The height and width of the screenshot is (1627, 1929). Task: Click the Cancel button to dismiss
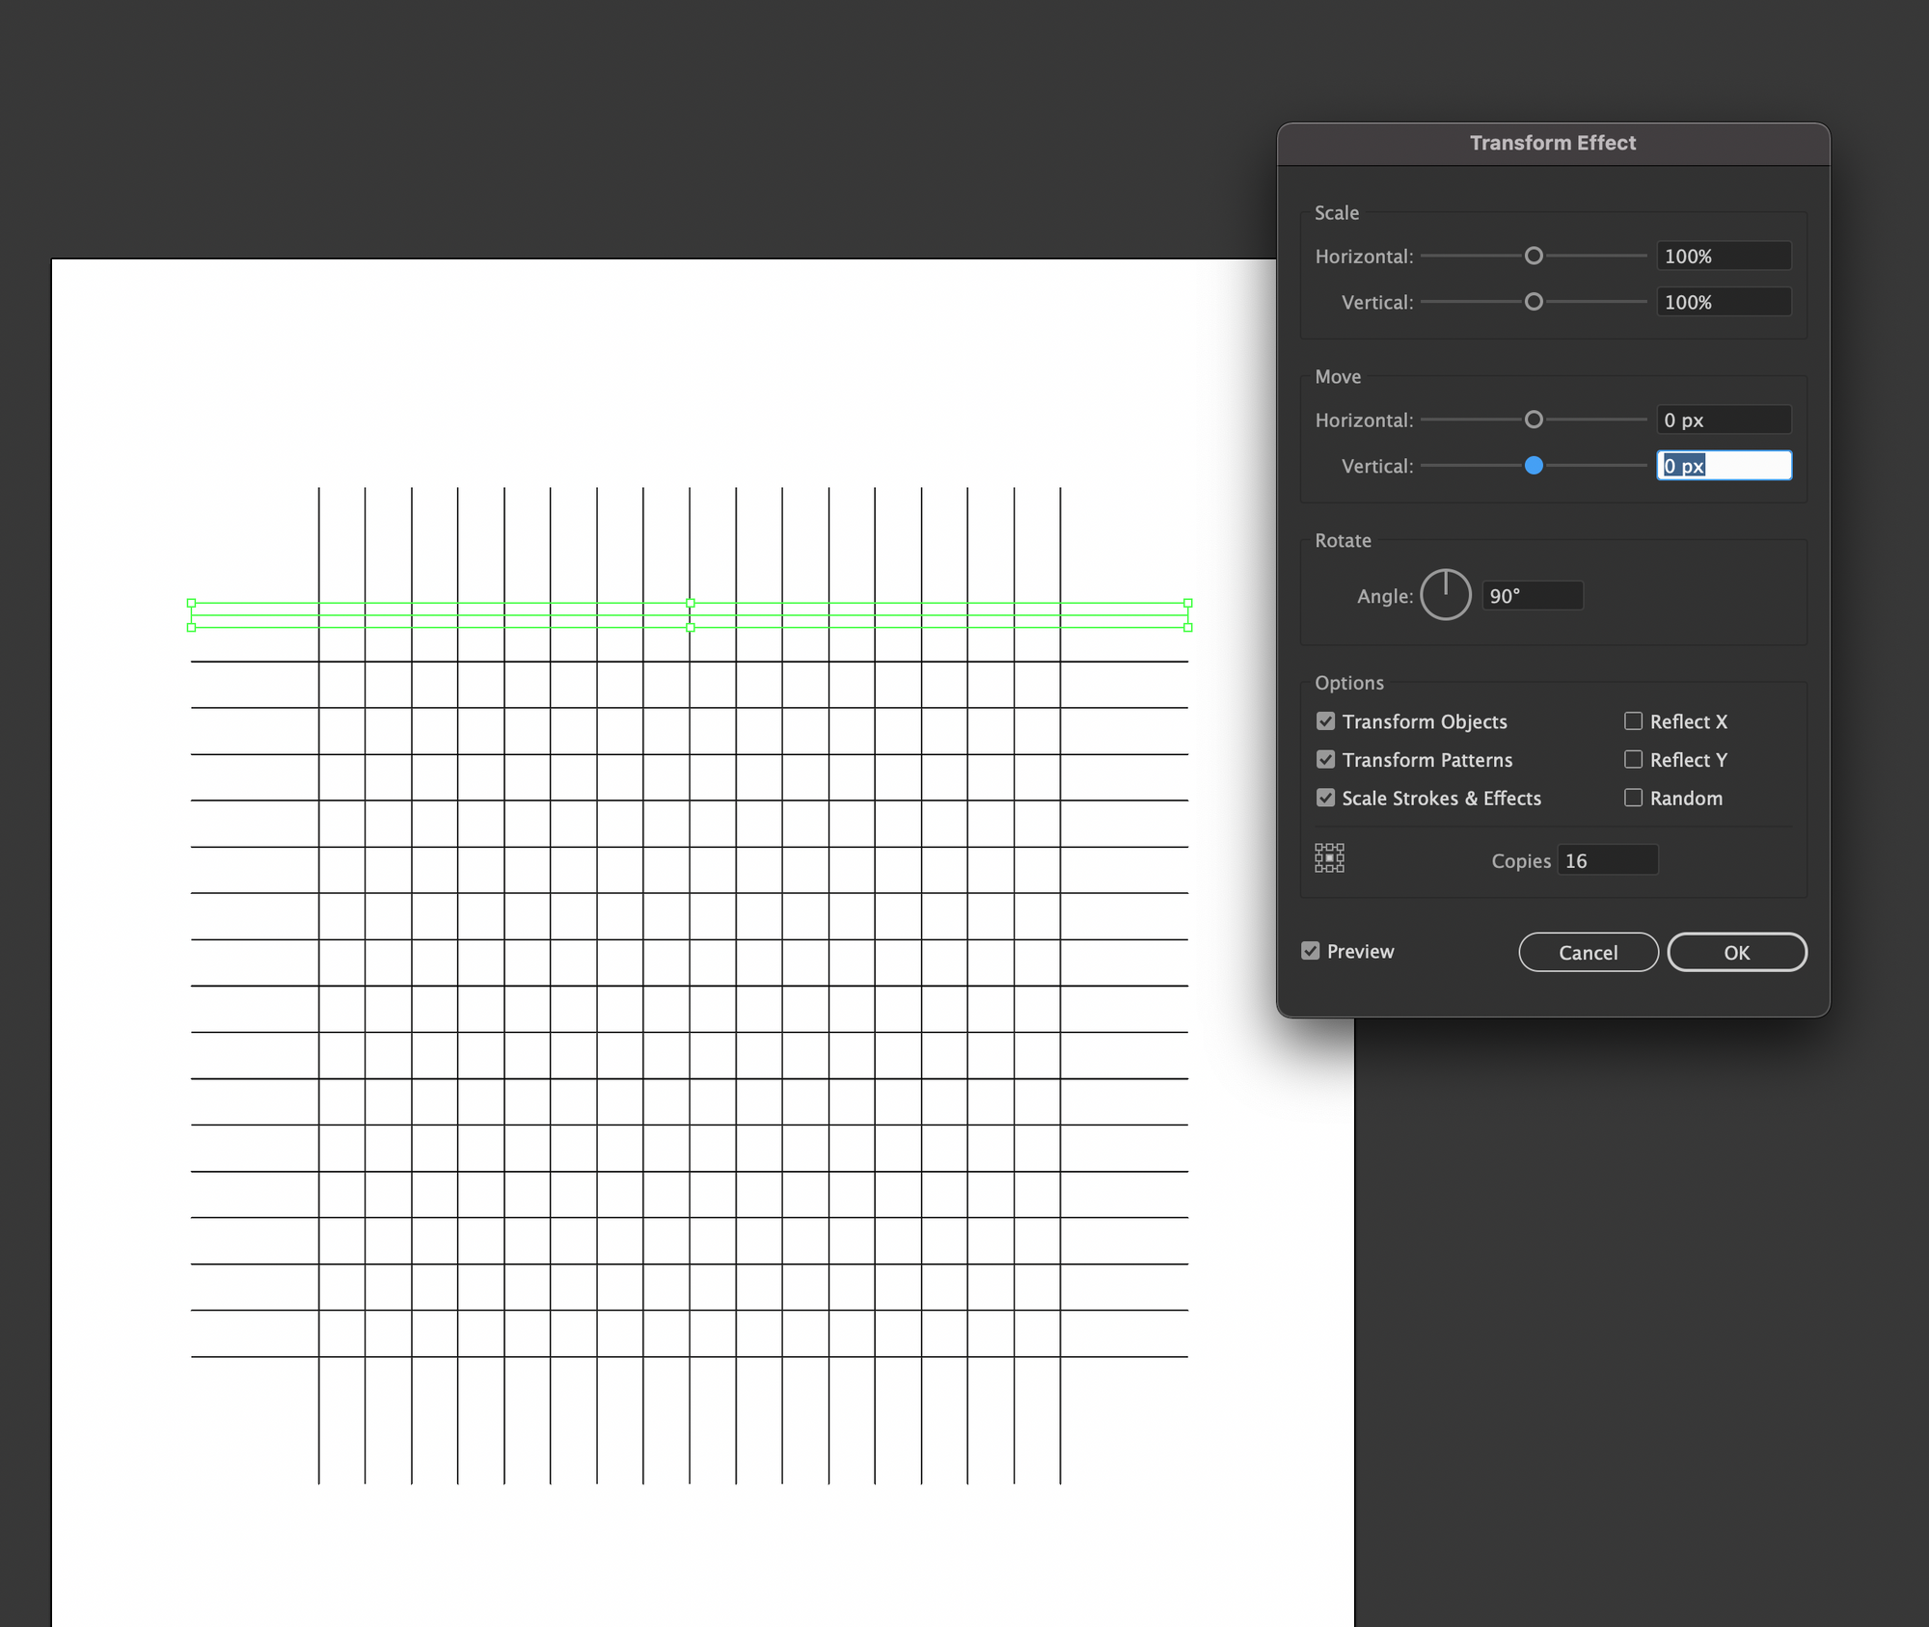[x=1589, y=951]
